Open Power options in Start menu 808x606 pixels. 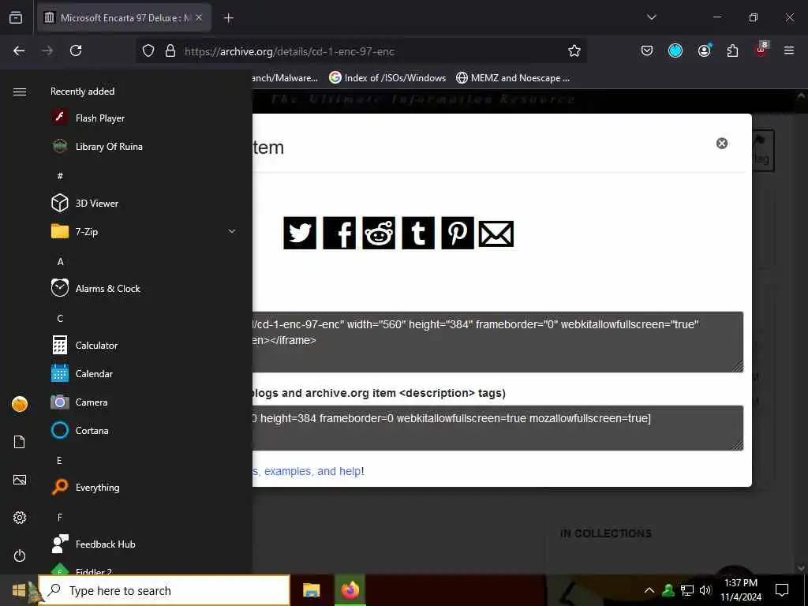click(20, 555)
